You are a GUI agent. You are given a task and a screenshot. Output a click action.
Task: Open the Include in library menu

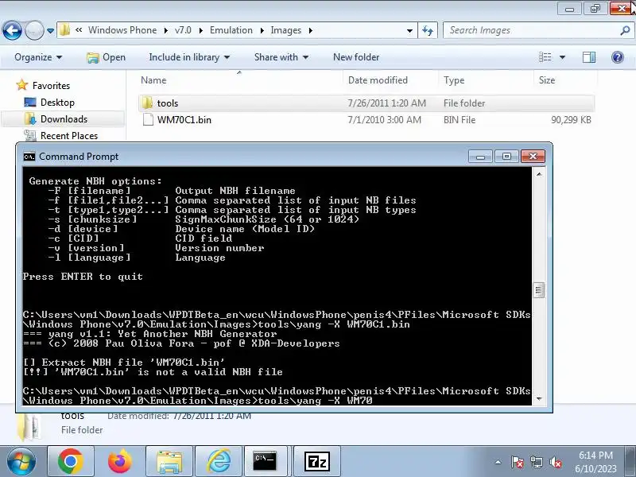[189, 57]
